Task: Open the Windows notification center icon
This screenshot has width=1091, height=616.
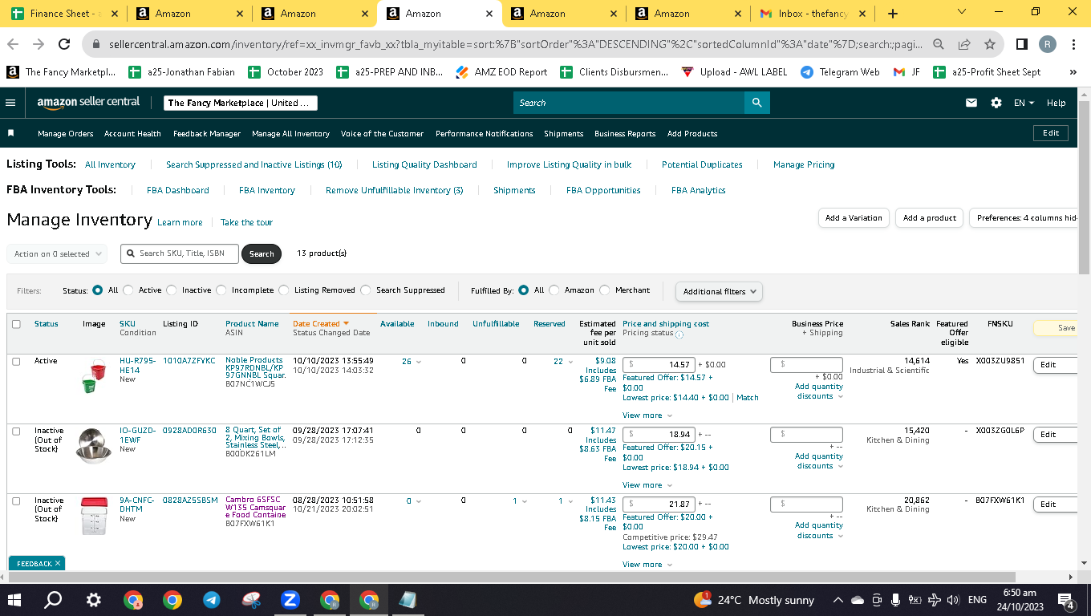Action: tap(1066, 600)
